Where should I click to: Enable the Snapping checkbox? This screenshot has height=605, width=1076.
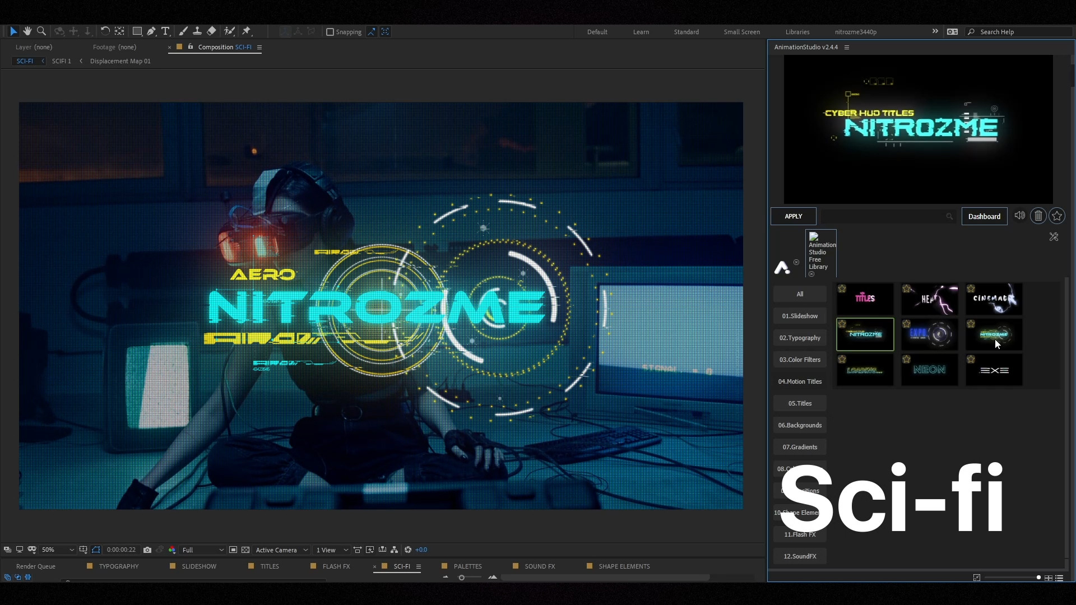330,32
